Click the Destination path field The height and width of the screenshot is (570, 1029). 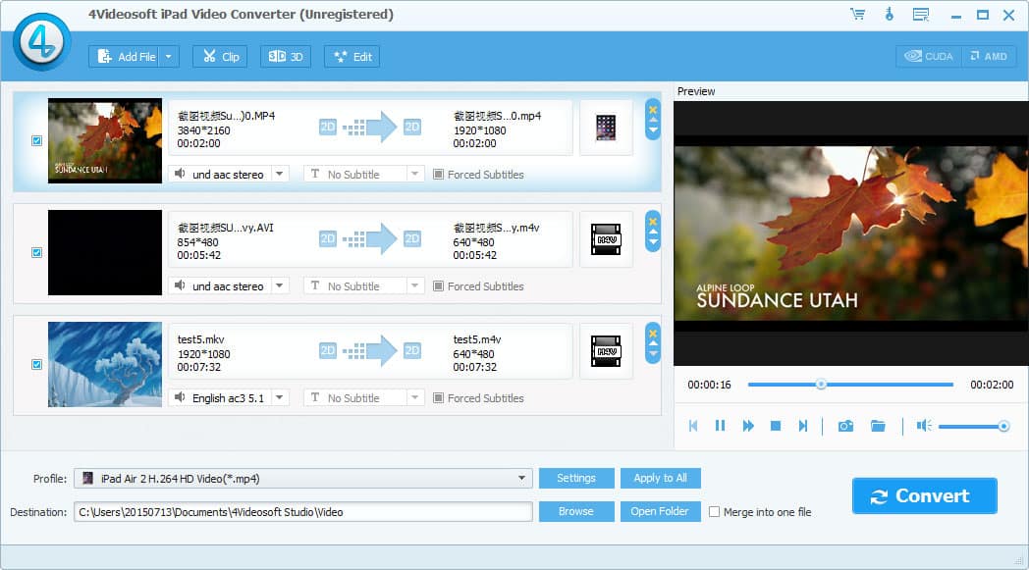pos(303,511)
